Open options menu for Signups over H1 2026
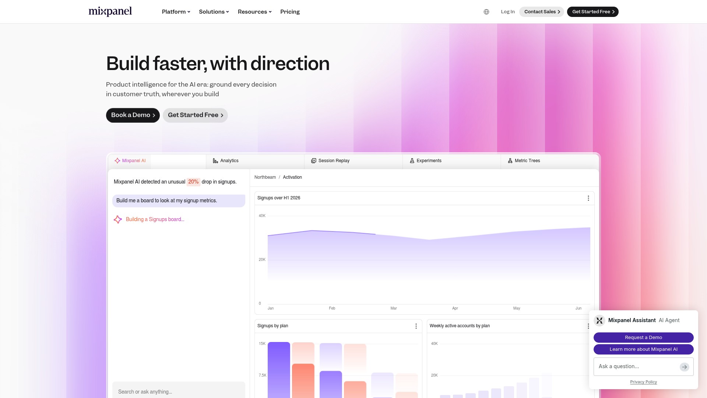The height and width of the screenshot is (398, 707). click(588, 198)
